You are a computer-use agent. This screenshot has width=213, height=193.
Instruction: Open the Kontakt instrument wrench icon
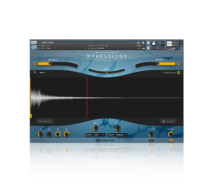pyautogui.click(x=34, y=42)
